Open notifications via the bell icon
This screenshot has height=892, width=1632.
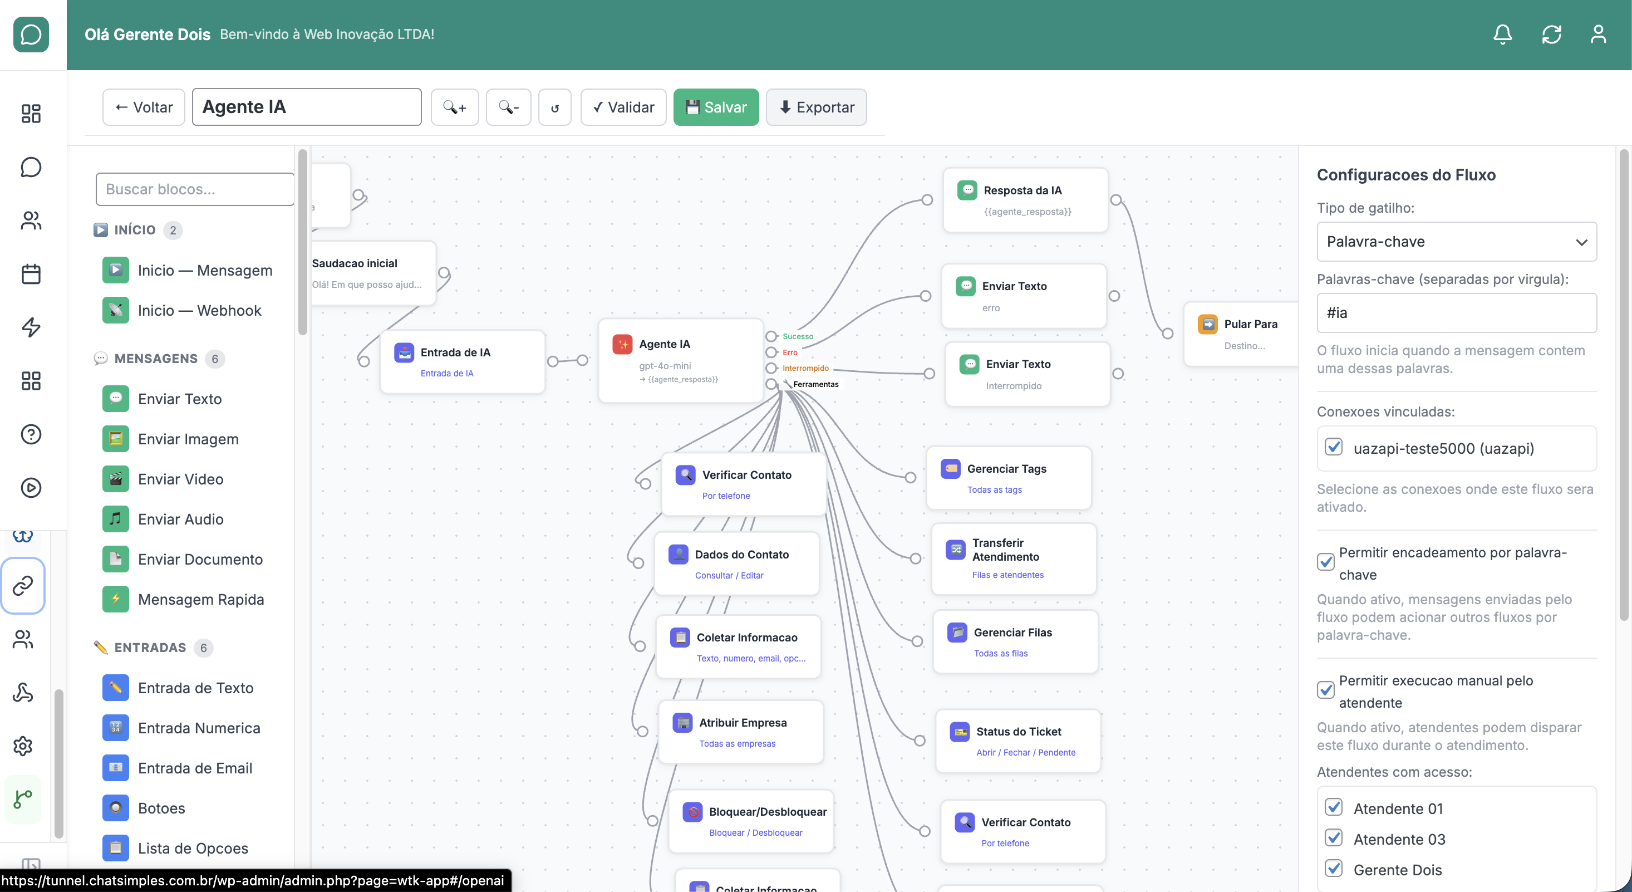[x=1502, y=34]
